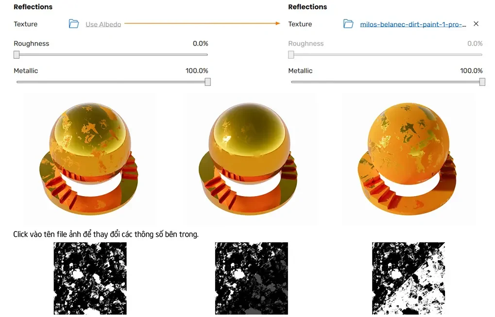Click the right panel's greyed Roughness 0.0% value
Image resolution: width=495 pixels, height=317 pixels.
[475, 44]
